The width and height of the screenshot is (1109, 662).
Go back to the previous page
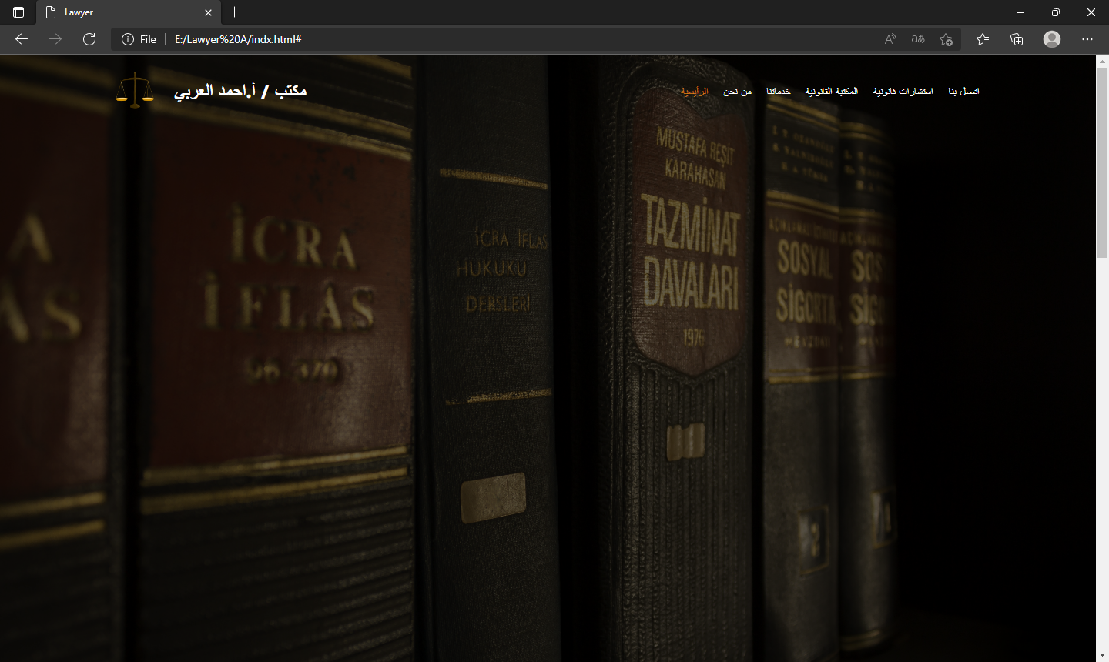coord(22,39)
